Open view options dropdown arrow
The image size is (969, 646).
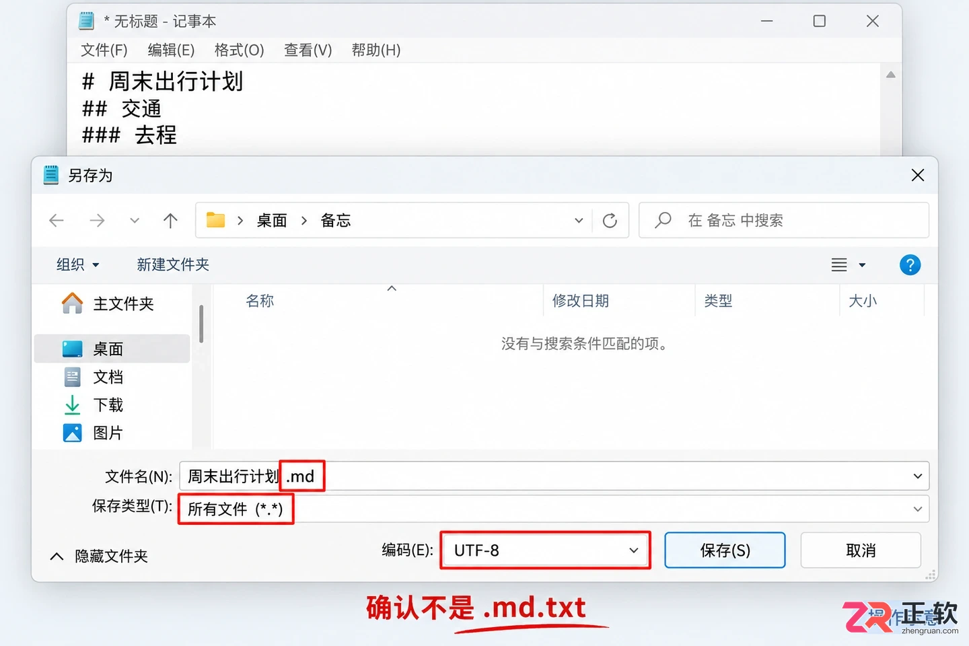pos(862,265)
